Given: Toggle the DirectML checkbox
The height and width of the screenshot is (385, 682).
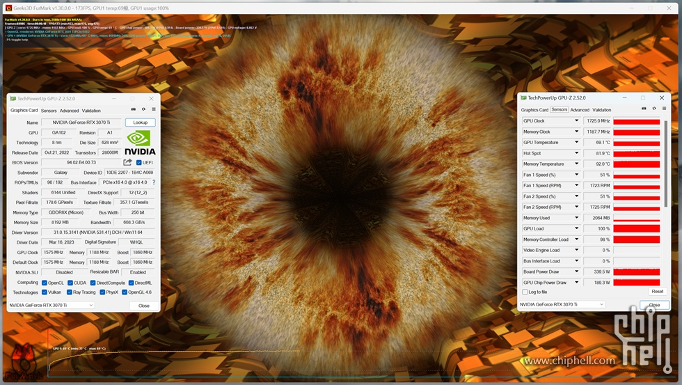Looking at the screenshot, I should coord(131,283).
